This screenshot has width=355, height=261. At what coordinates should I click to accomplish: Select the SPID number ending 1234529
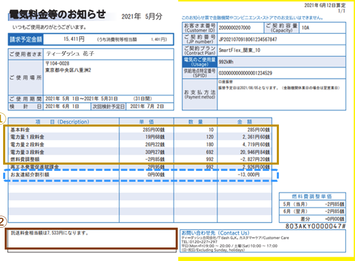click(246, 73)
